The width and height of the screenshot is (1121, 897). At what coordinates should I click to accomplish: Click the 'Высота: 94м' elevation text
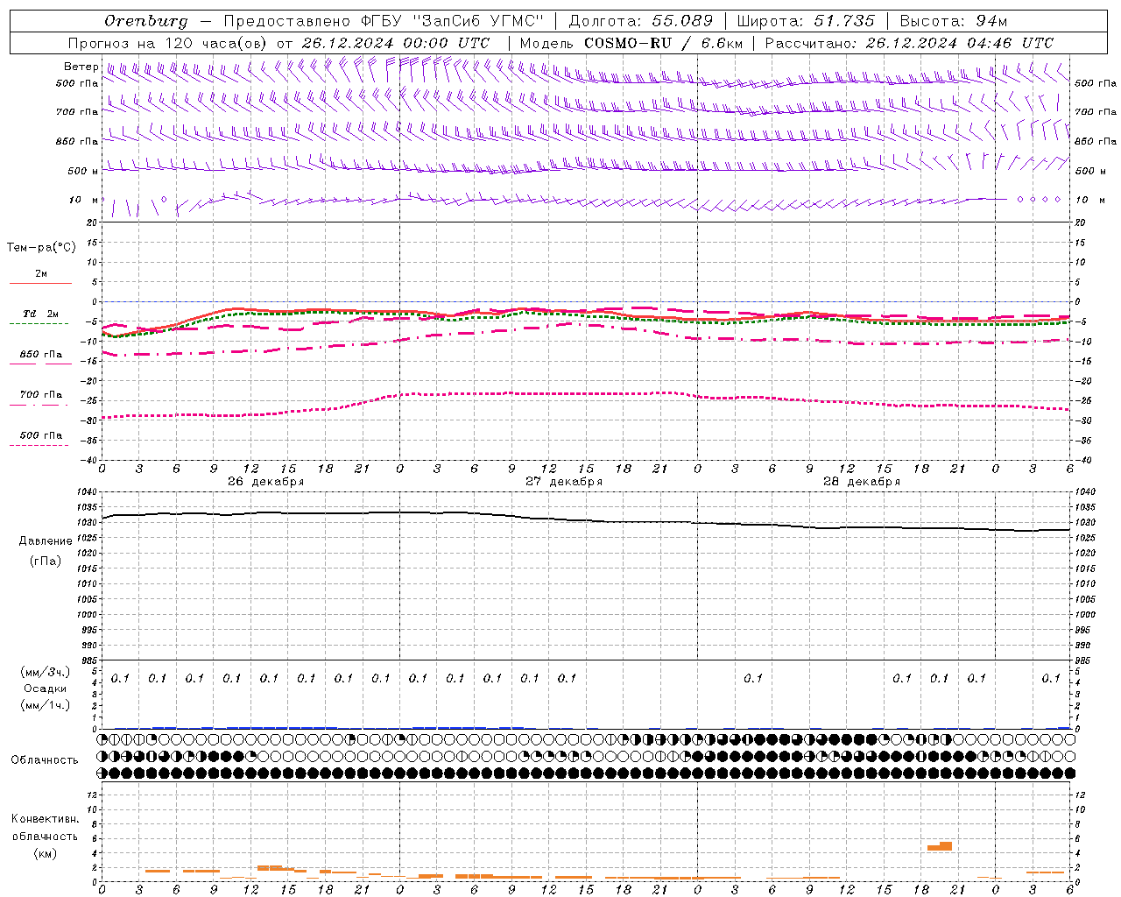(x=954, y=21)
